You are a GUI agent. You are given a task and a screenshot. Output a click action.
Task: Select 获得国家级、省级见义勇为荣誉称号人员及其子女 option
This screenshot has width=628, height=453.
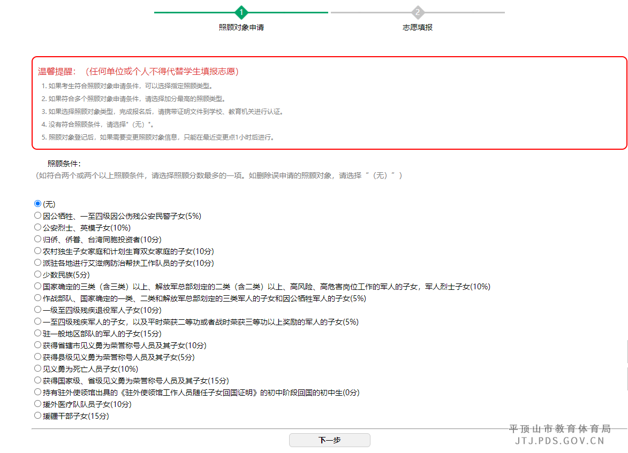pos(37,380)
